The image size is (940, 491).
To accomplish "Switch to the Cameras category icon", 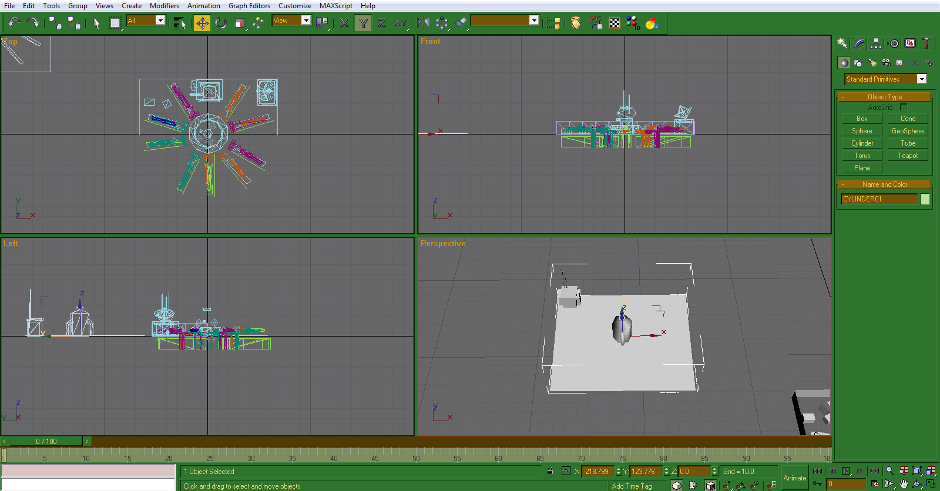I will (886, 62).
